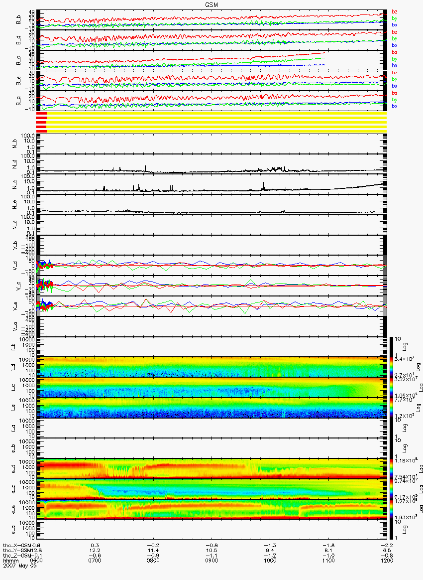Click the 0600 time axis label

35,561
